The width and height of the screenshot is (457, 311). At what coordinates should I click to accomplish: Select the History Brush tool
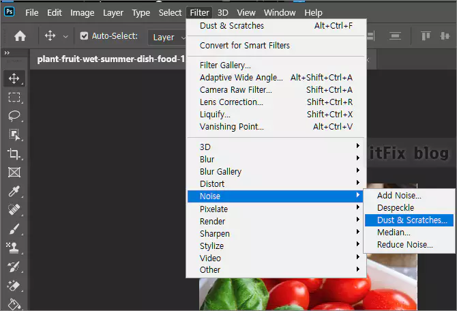[14, 267]
